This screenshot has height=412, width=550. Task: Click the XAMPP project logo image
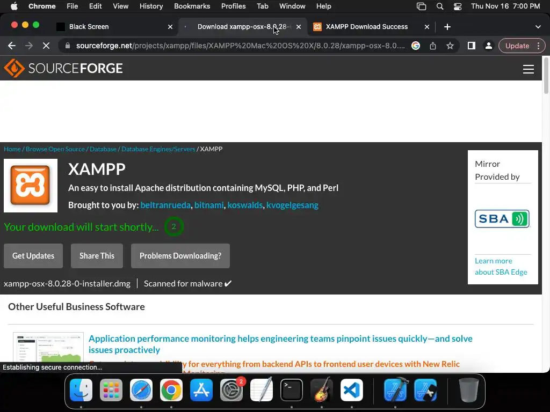31,185
